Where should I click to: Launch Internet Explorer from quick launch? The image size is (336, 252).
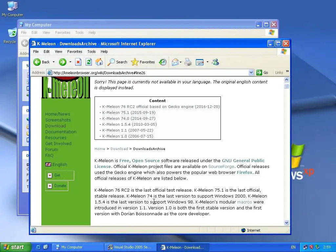tap(38, 247)
